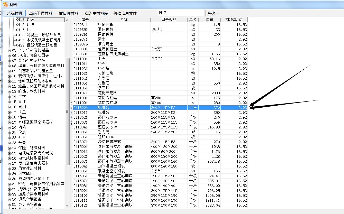
Task: Click the splitter collapse arrow near row 0411091
Action: point(71,103)
